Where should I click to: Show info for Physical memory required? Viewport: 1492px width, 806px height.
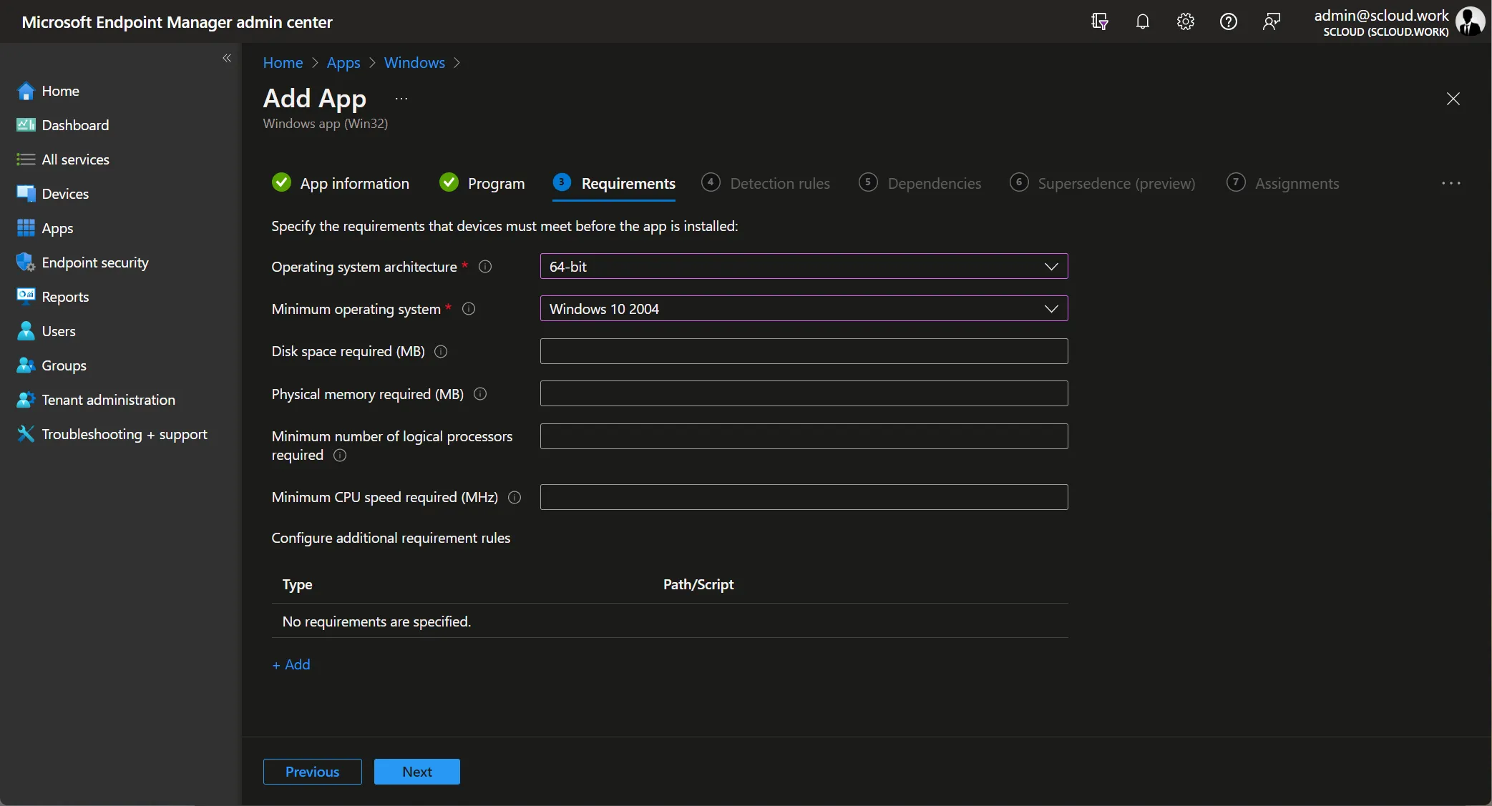(x=480, y=394)
